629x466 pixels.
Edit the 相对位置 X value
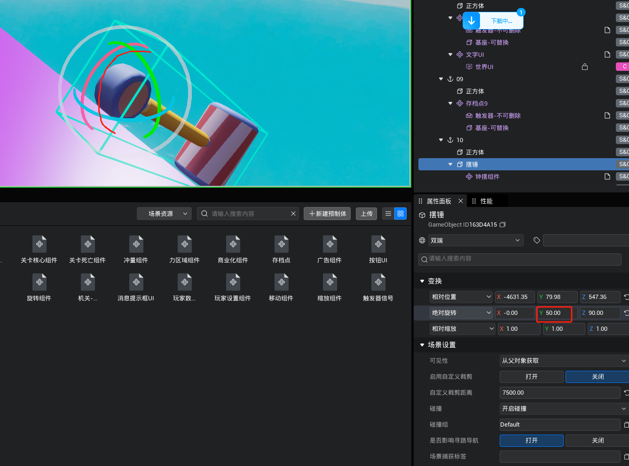point(515,297)
